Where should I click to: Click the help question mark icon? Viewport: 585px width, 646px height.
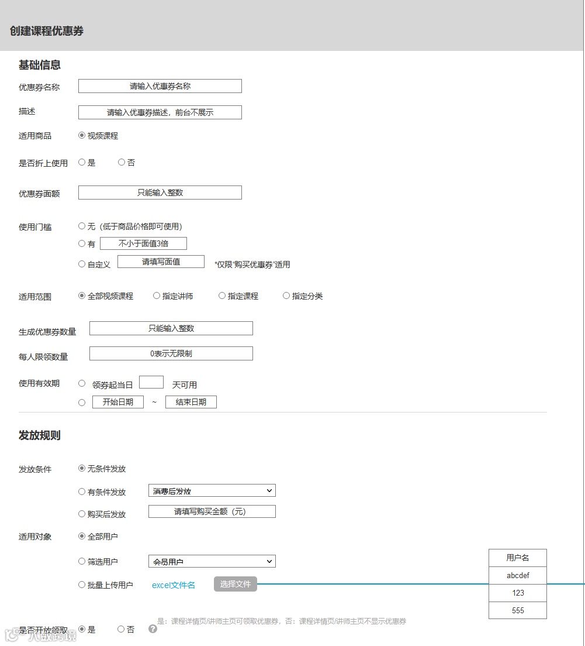153,628
